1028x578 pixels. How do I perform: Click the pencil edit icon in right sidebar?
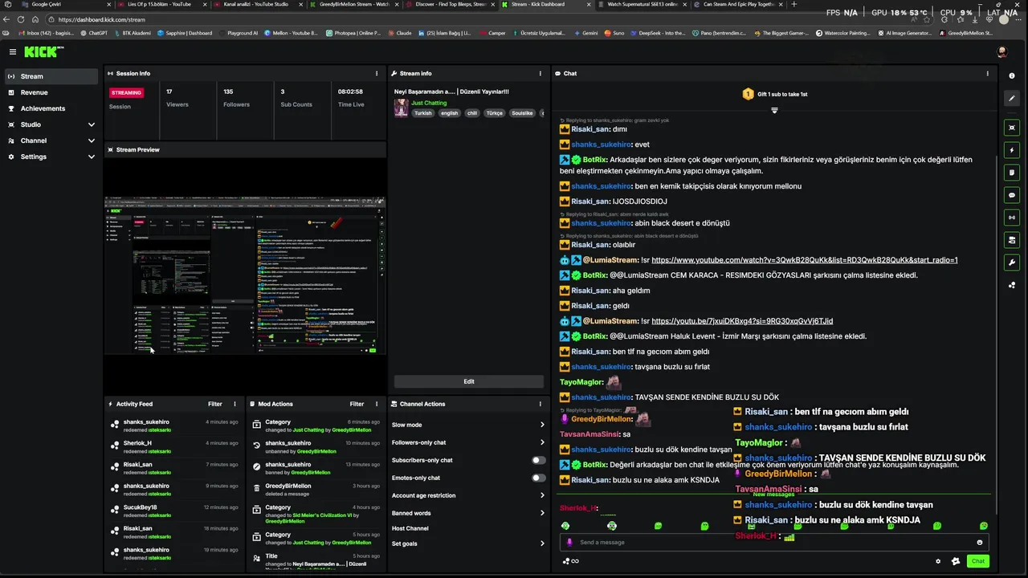(x=1012, y=98)
